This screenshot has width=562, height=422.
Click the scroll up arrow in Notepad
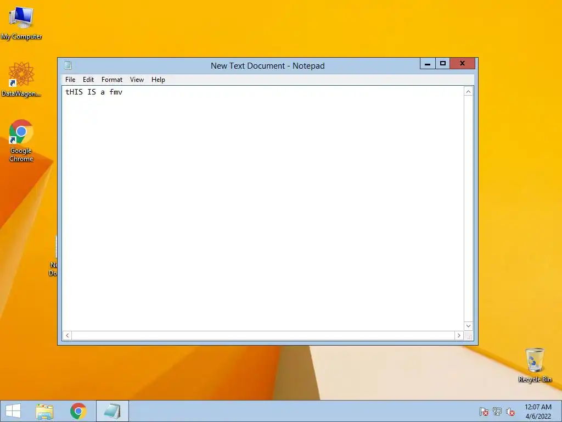[468, 92]
